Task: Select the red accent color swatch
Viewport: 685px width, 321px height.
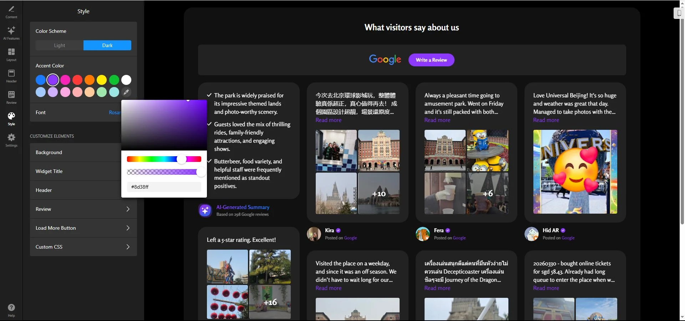Action: 77,80
